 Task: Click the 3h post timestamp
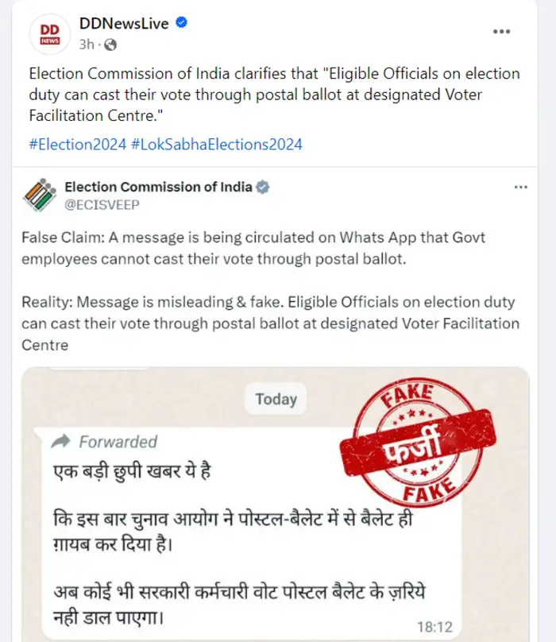click(87, 43)
